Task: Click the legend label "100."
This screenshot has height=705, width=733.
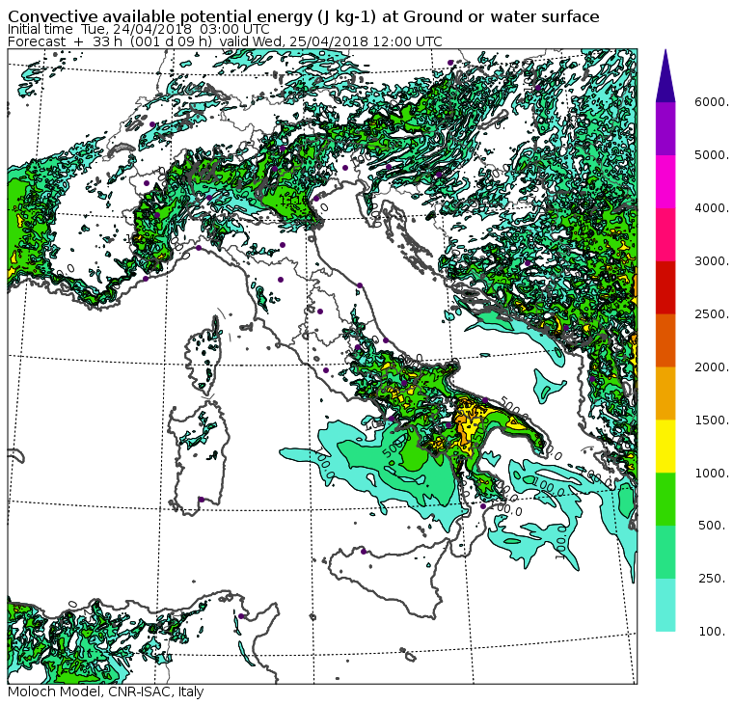Action: [713, 631]
